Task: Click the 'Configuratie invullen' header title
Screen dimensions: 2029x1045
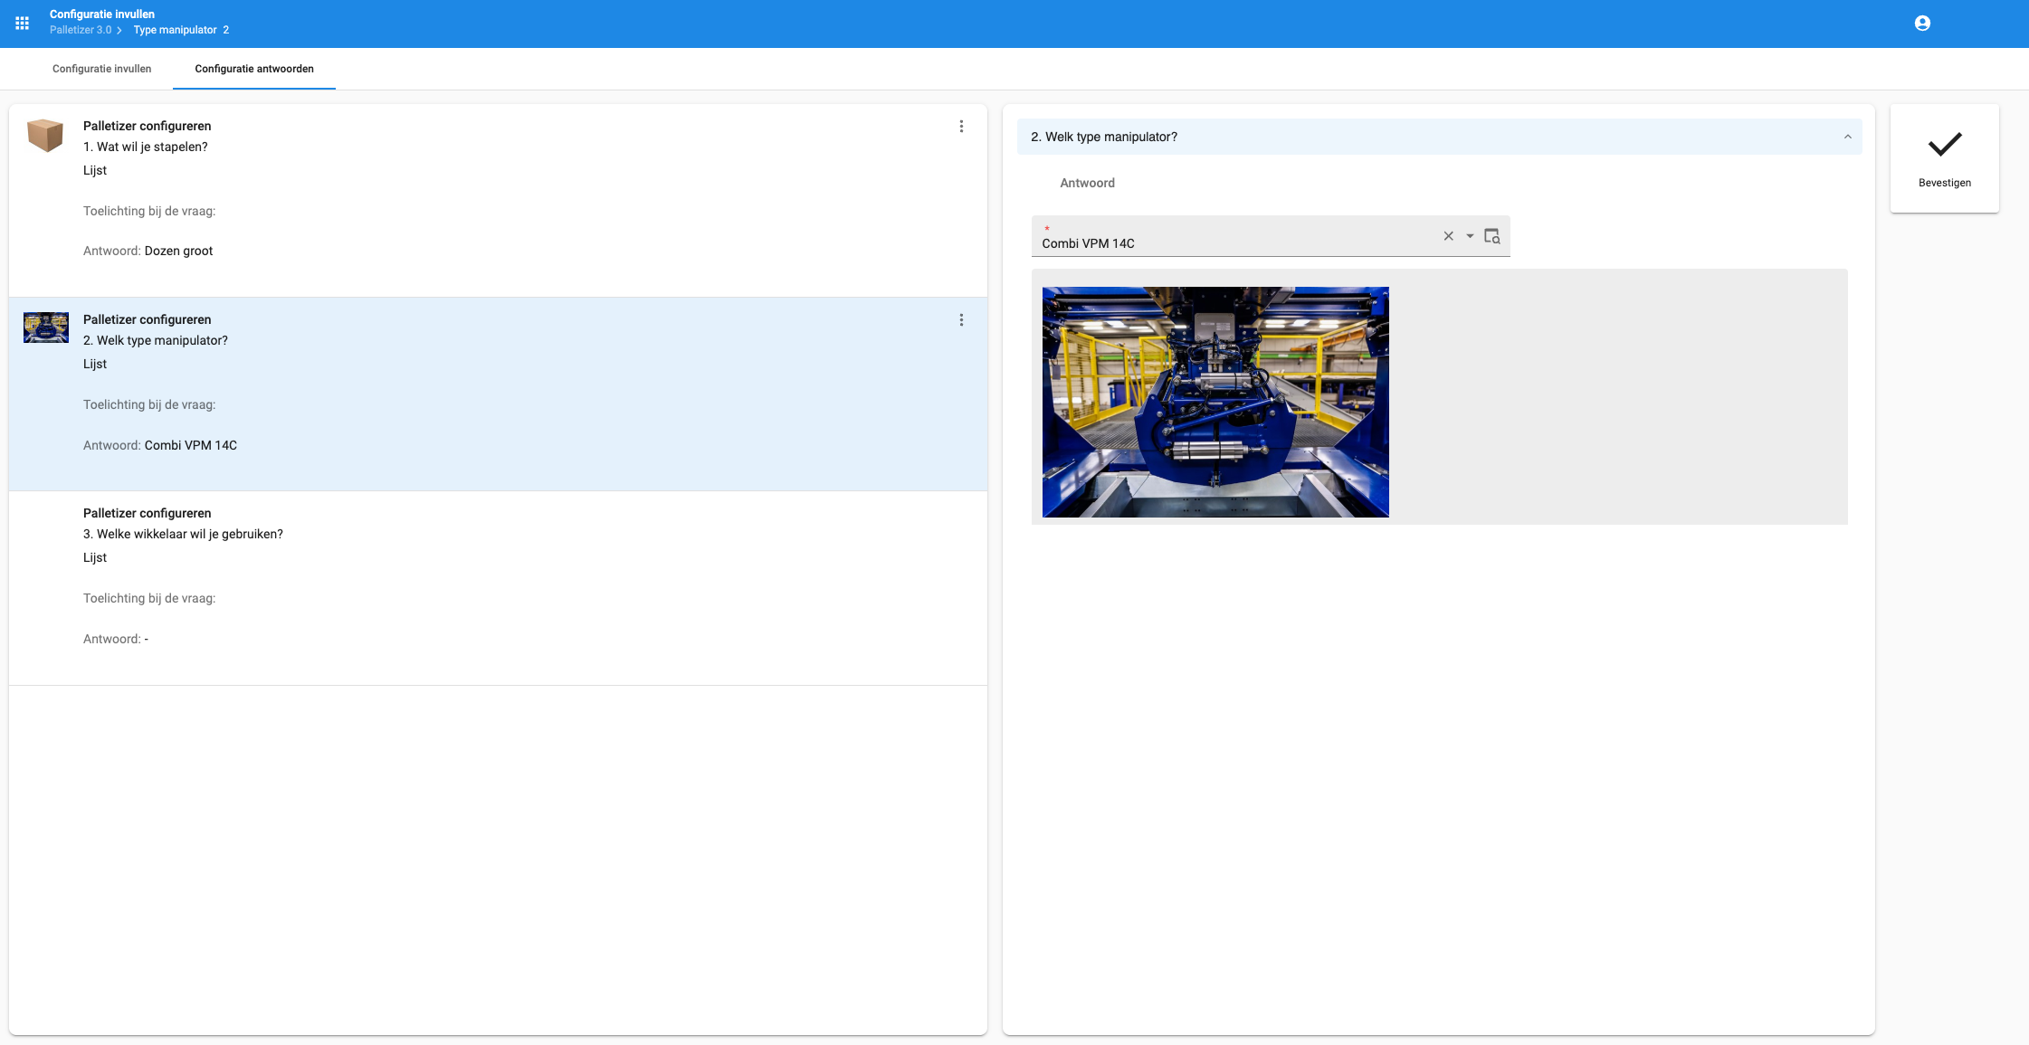Action: (102, 14)
